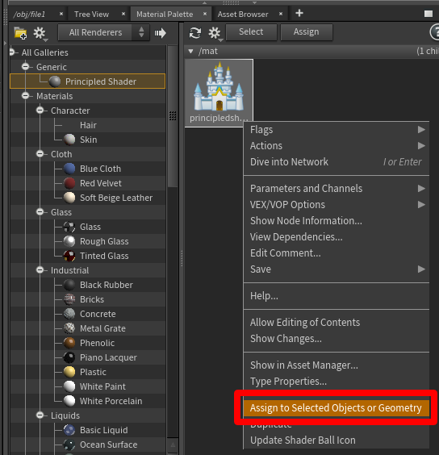Click the Rough Glass ball icon
Screen dimensions: 439x455
(69, 241)
